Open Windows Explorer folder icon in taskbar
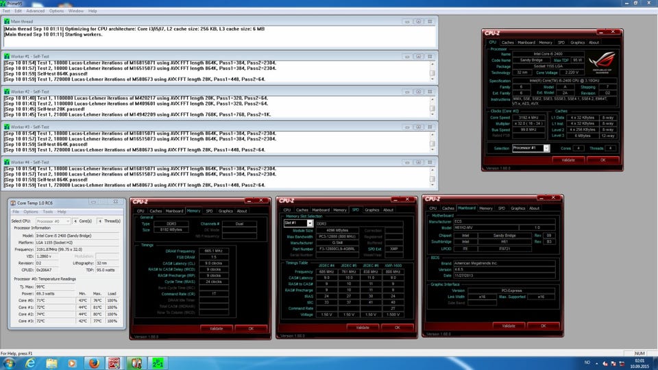Screen dimensions: 658x370 [51, 362]
